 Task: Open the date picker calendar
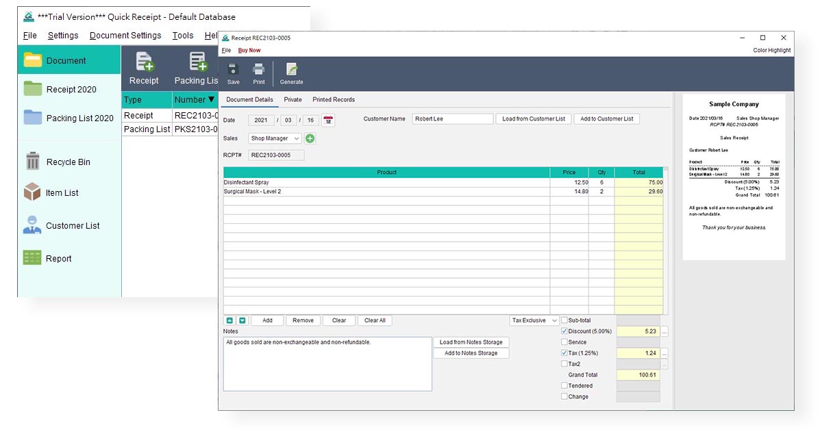327,119
